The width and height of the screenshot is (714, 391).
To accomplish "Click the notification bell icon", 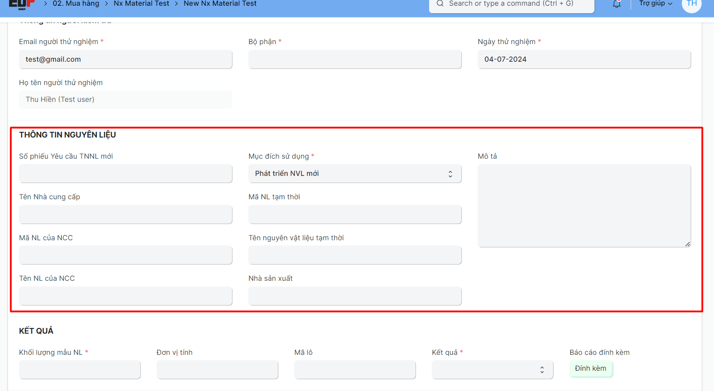I will coord(617,4).
